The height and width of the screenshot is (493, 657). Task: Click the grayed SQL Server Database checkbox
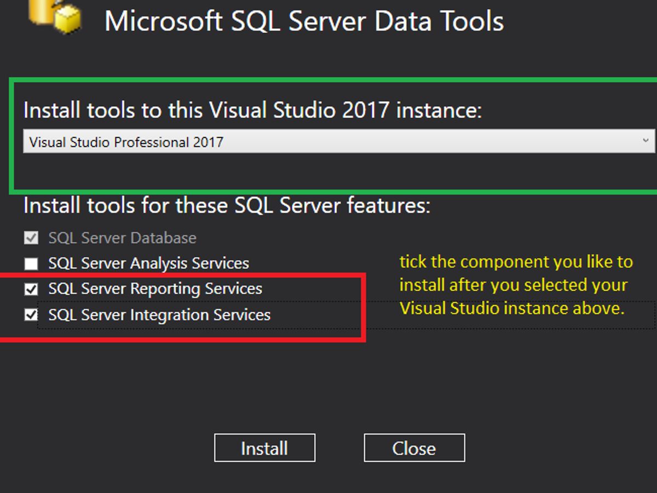click(x=31, y=238)
